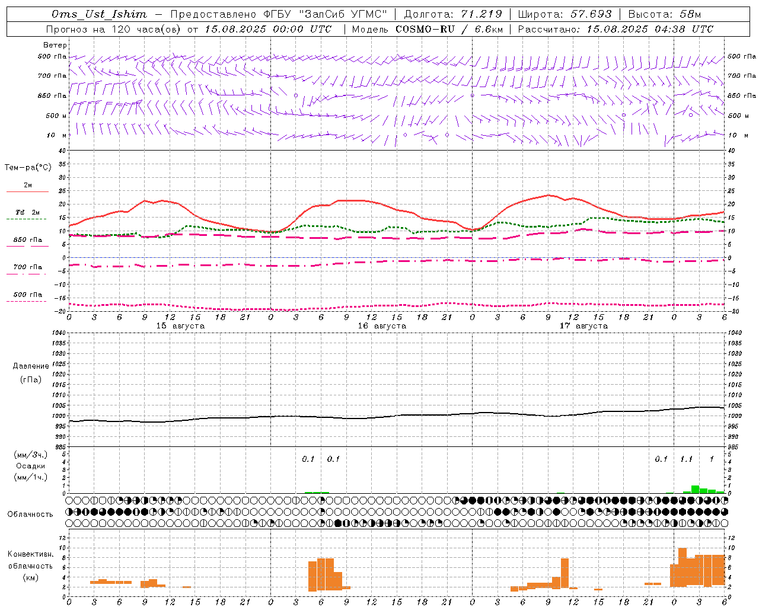Click Рассчитано: 15.08.2025 04:38 UTC timestamp
This screenshot has width=759, height=607.
616,29
